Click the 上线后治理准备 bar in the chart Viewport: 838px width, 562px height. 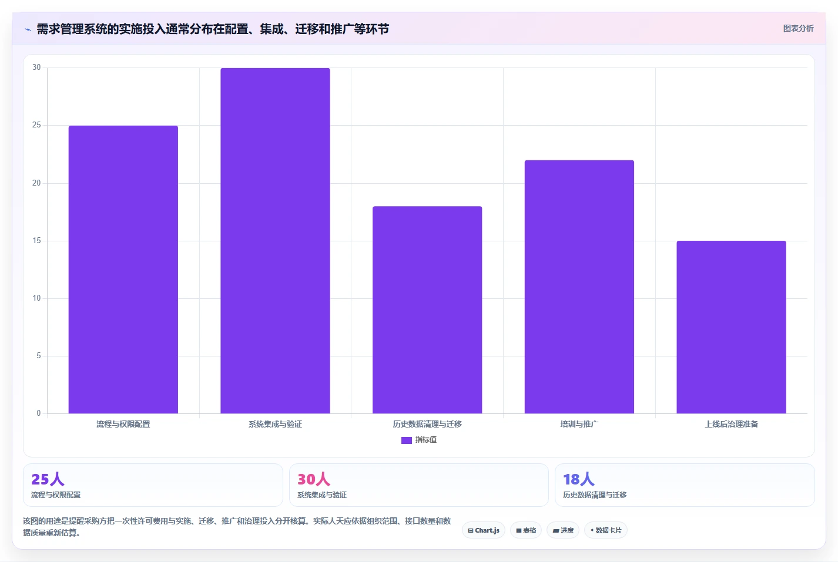(x=731, y=327)
